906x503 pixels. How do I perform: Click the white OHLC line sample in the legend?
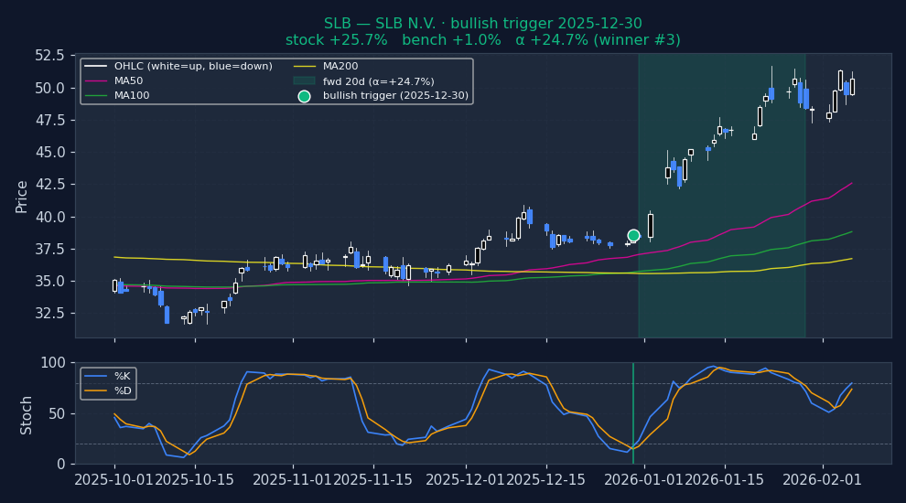(x=98, y=67)
